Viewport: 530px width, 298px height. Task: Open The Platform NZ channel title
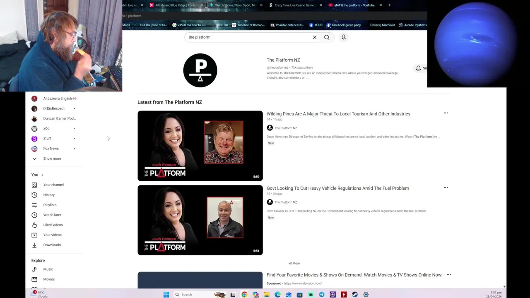283,60
